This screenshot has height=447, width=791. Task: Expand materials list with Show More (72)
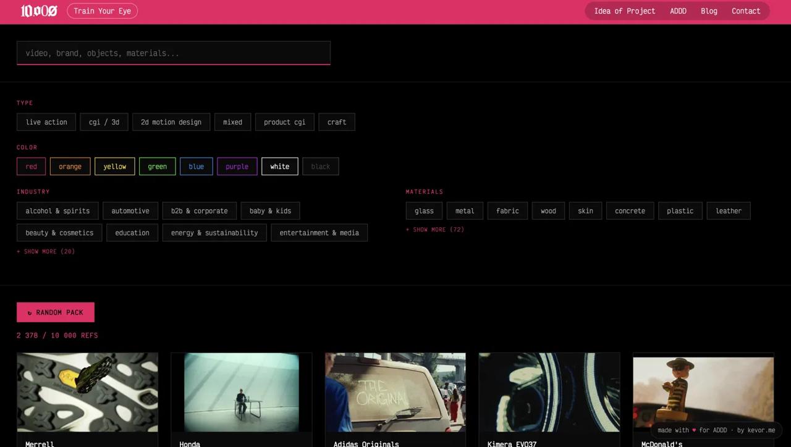[435, 230]
